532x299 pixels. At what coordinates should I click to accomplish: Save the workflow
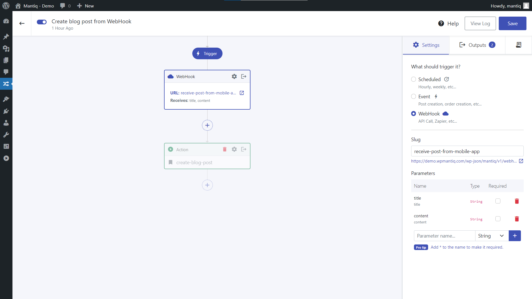[x=512, y=23]
